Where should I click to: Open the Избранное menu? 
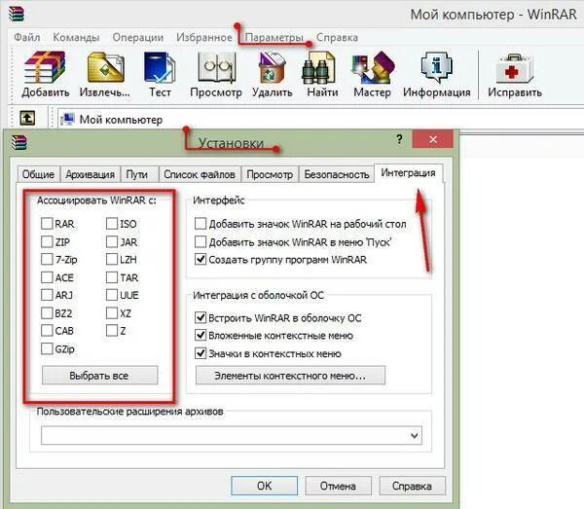[x=204, y=37]
